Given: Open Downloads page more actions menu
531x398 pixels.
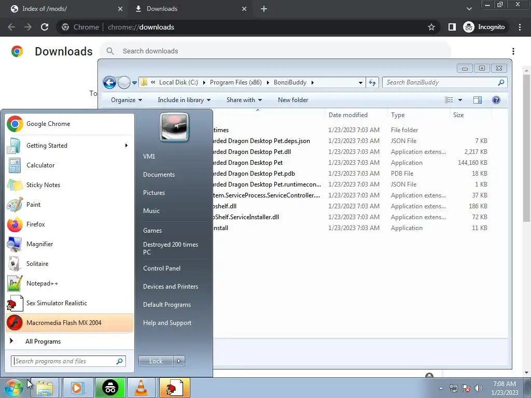Looking at the screenshot, I should [x=513, y=51].
